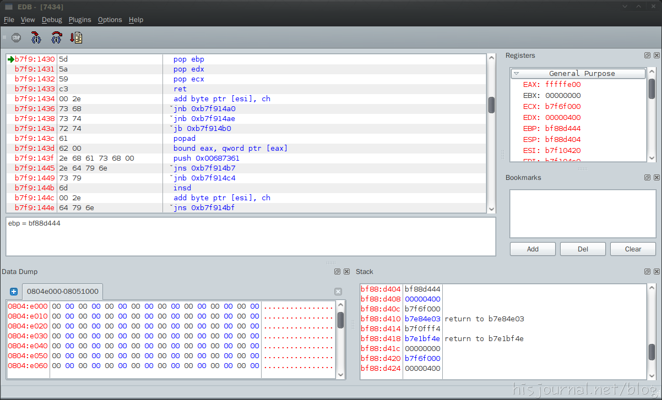This screenshot has height=400, width=662.
Task: Click the Add bookmark button
Action: point(533,249)
